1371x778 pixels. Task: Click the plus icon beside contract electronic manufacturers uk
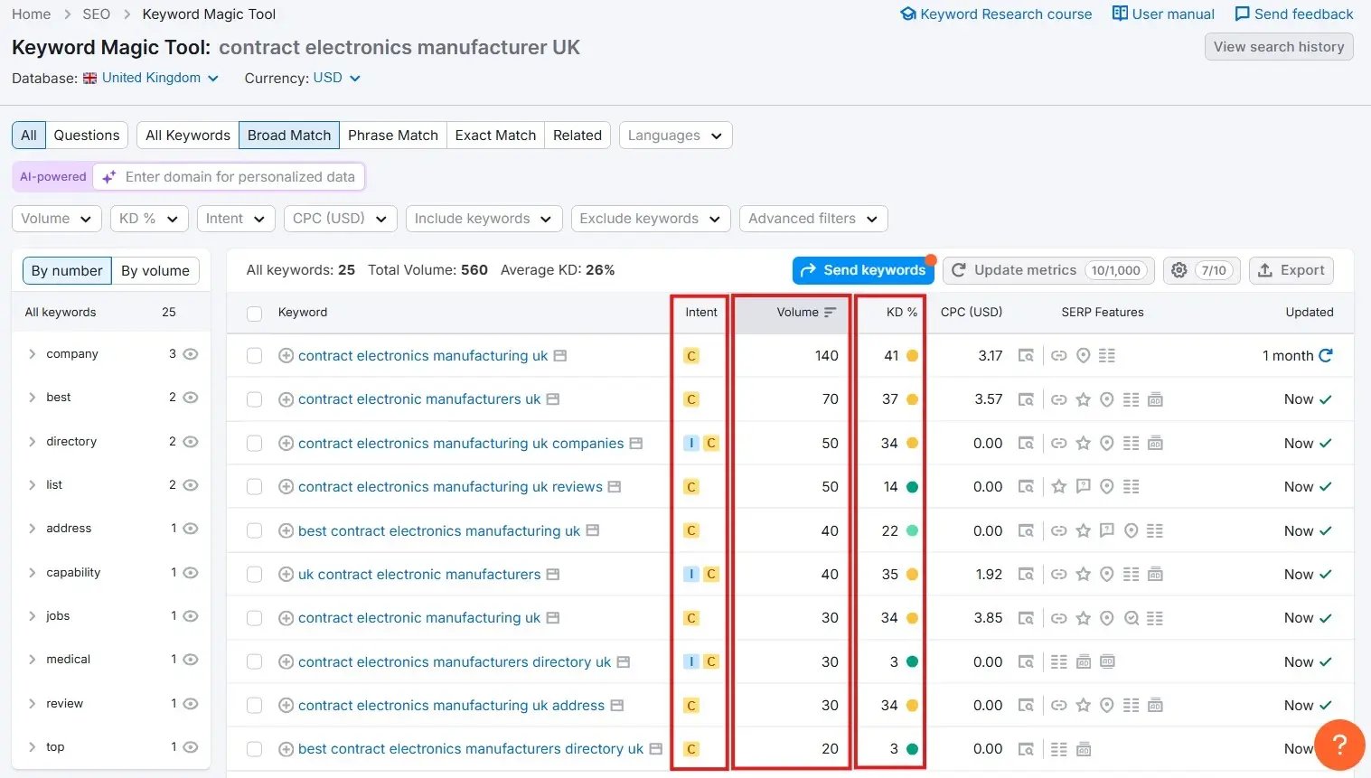point(286,398)
